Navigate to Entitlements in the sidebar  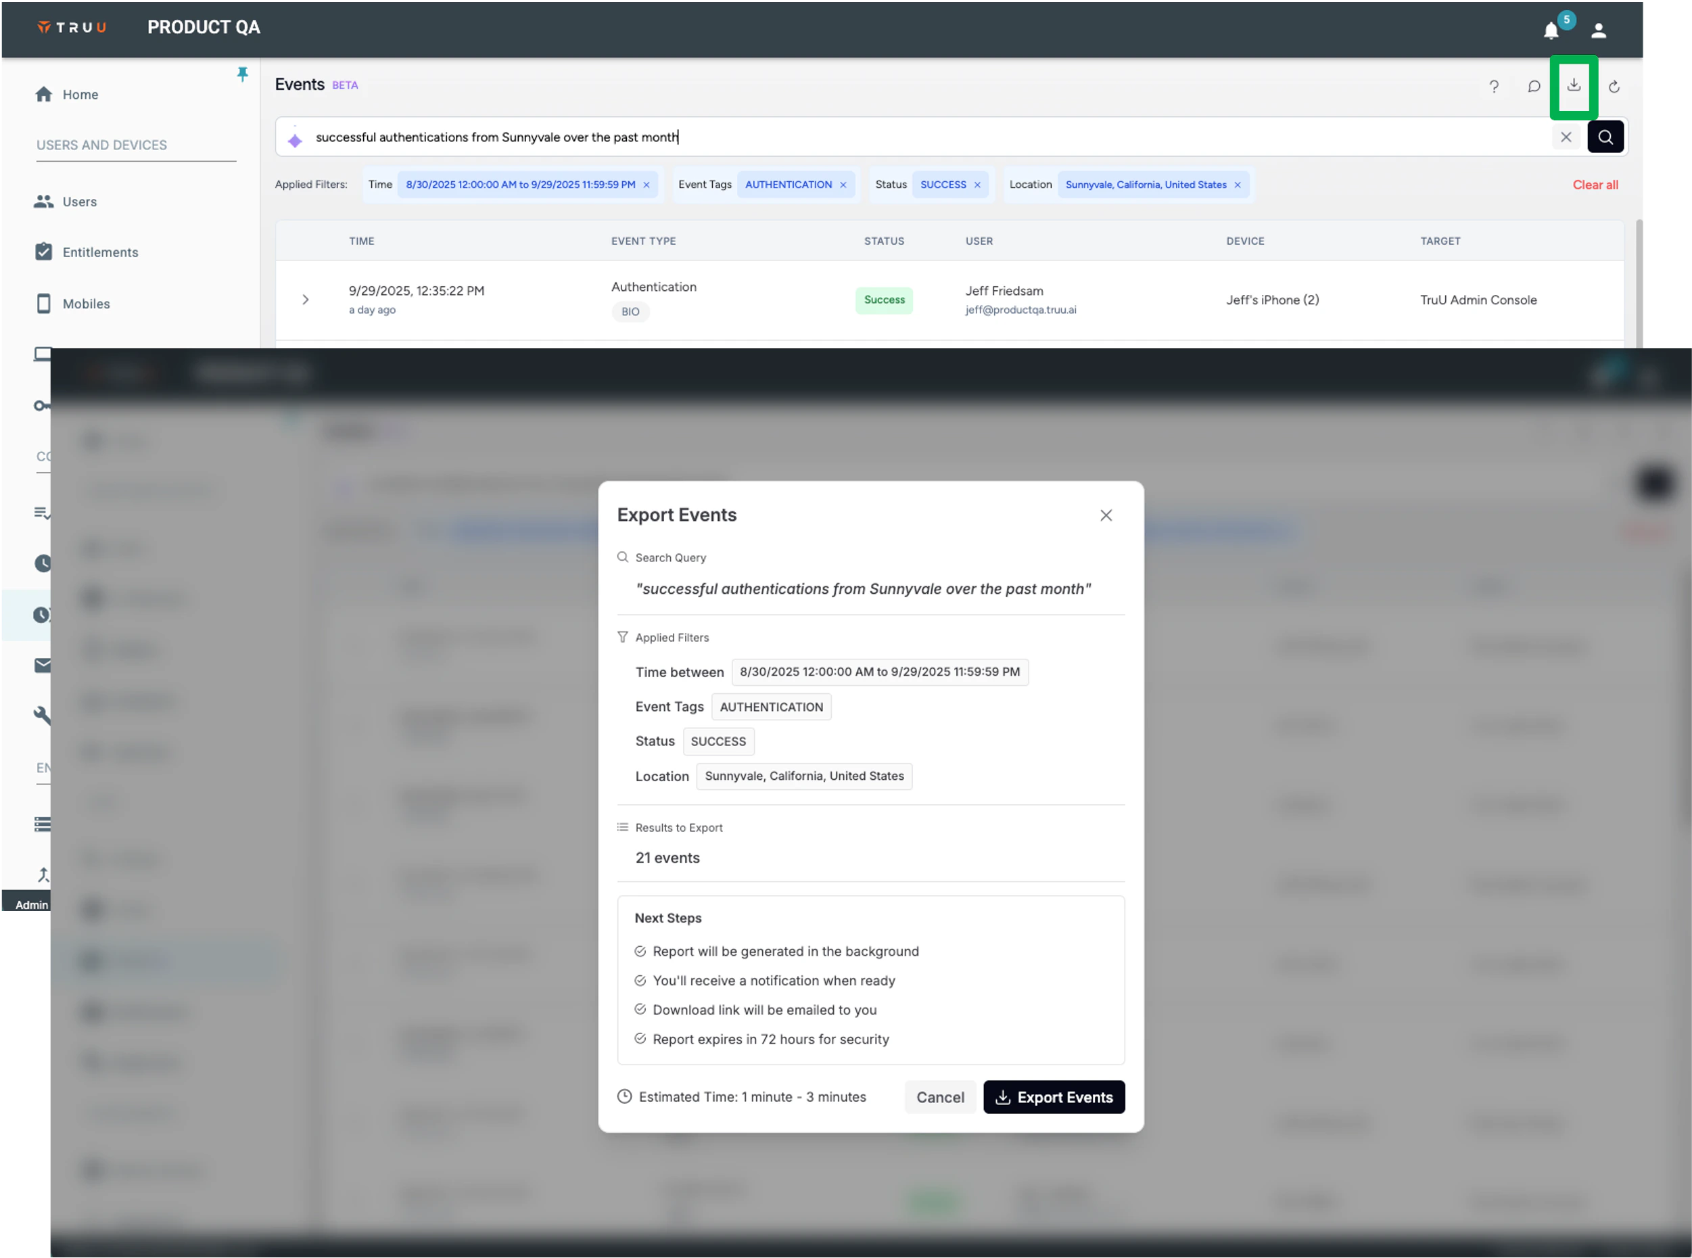tap(100, 252)
